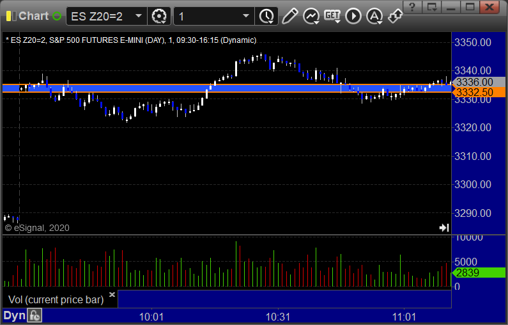Click the 11:01 time axis label
This screenshot has width=508, height=325.
click(x=404, y=317)
